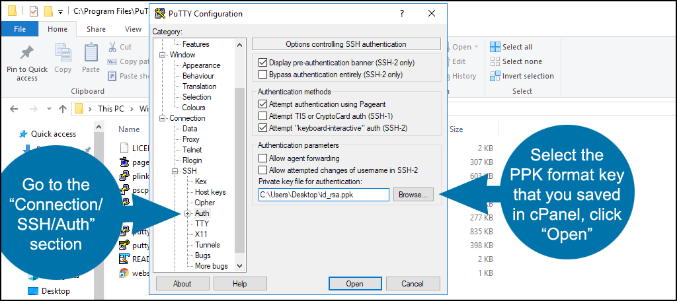
Task: Expand the Auth tree node
Action: tap(187, 213)
